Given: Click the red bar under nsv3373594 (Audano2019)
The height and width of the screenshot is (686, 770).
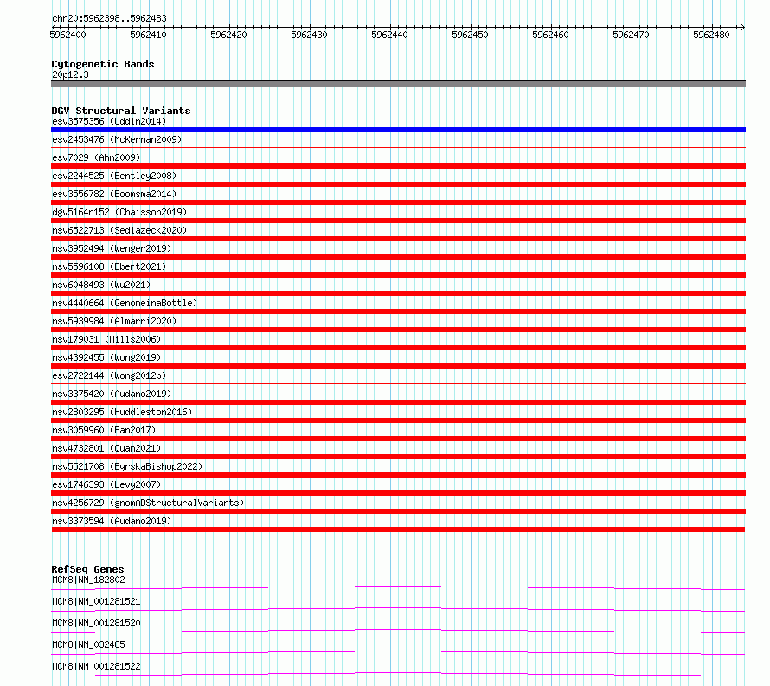Looking at the screenshot, I should coord(398,529).
